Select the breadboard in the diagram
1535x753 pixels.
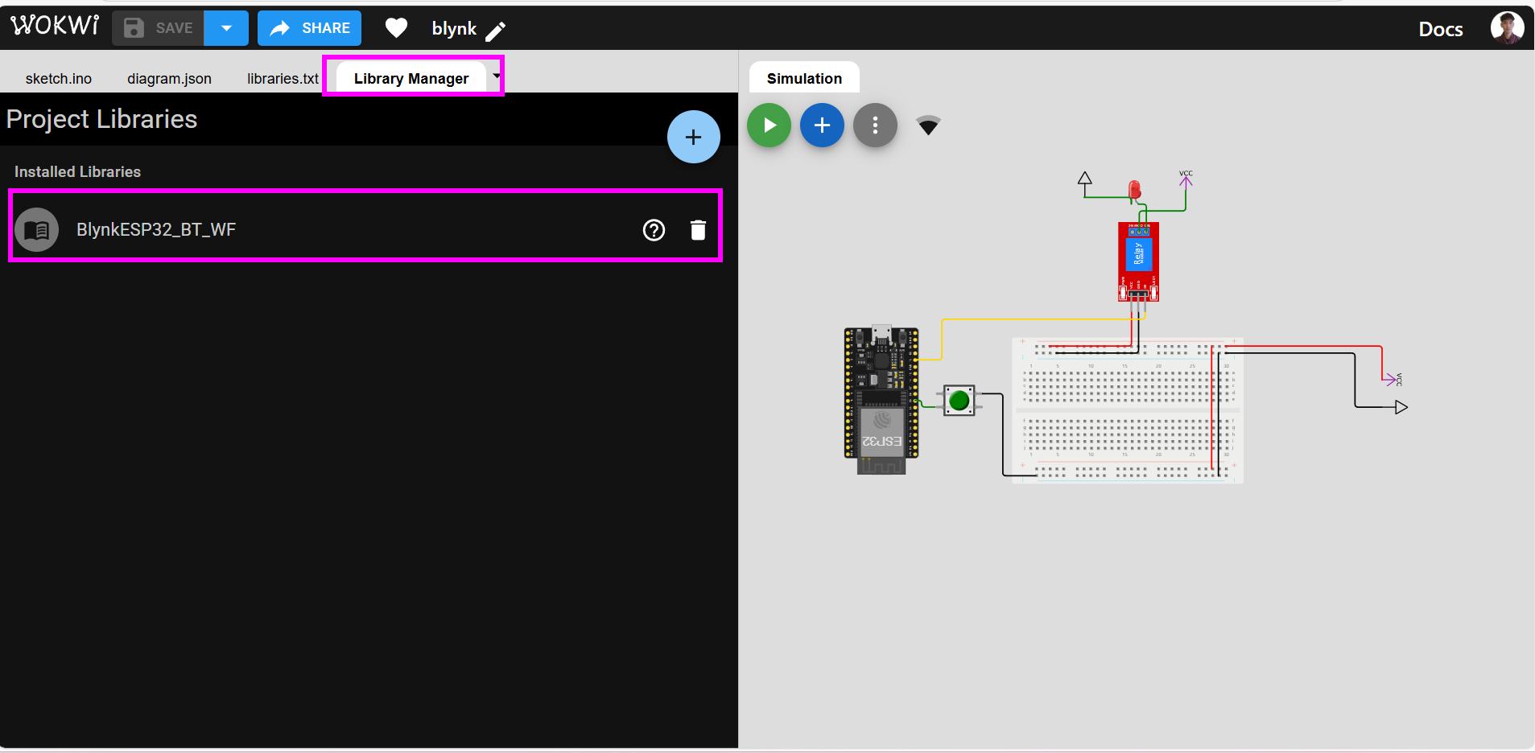click(x=1128, y=410)
